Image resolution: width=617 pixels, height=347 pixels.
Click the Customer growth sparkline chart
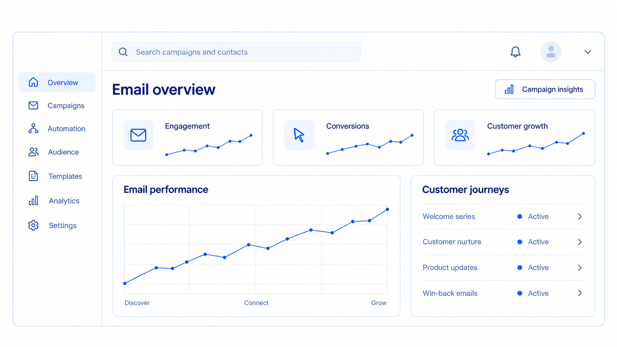click(x=536, y=144)
